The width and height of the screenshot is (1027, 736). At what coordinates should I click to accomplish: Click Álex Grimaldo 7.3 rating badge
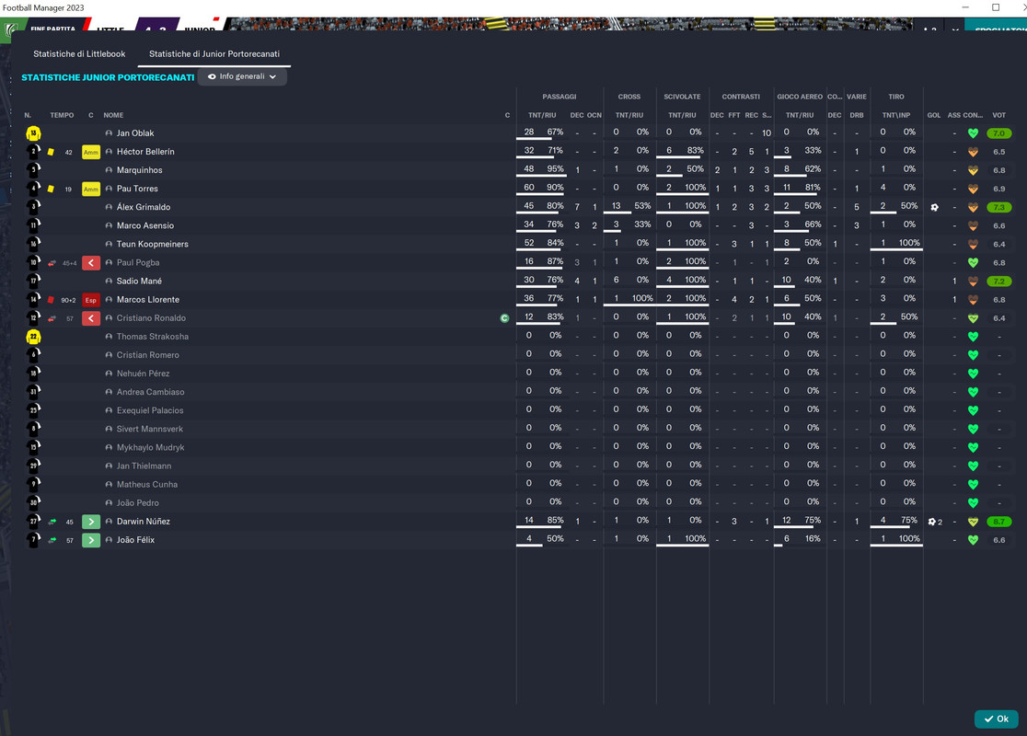(x=998, y=208)
